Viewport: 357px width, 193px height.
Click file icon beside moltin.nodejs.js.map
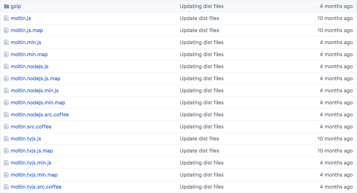tap(6, 78)
